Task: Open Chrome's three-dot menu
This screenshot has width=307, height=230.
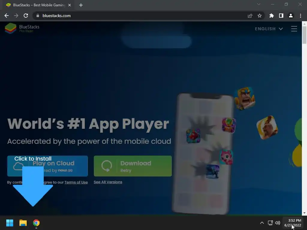Action: point(300,16)
